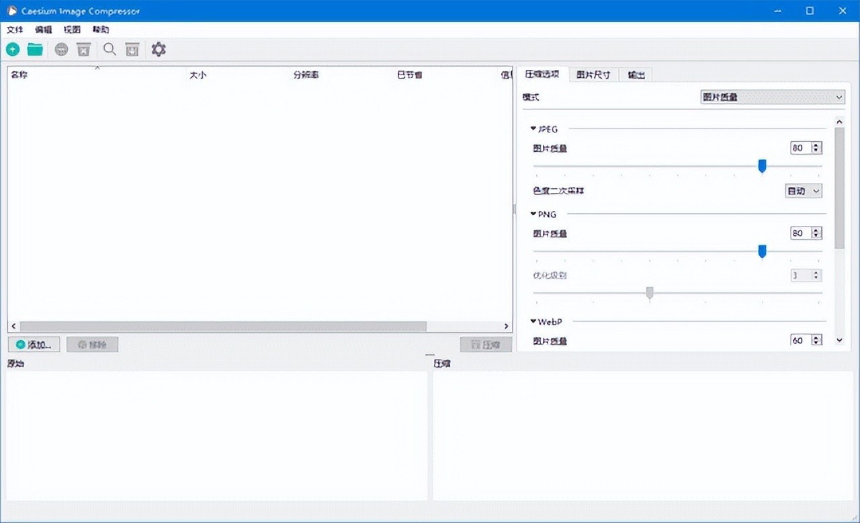Image resolution: width=860 pixels, height=523 pixels.
Task: Click the options panel scrollbar up arrow
Action: coord(839,122)
